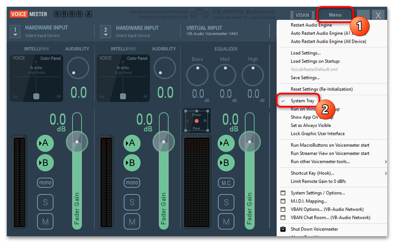This screenshot has width=394, height=243.
Task: Click the Shut Down Voicemeeter power icon
Action: click(x=283, y=229)
